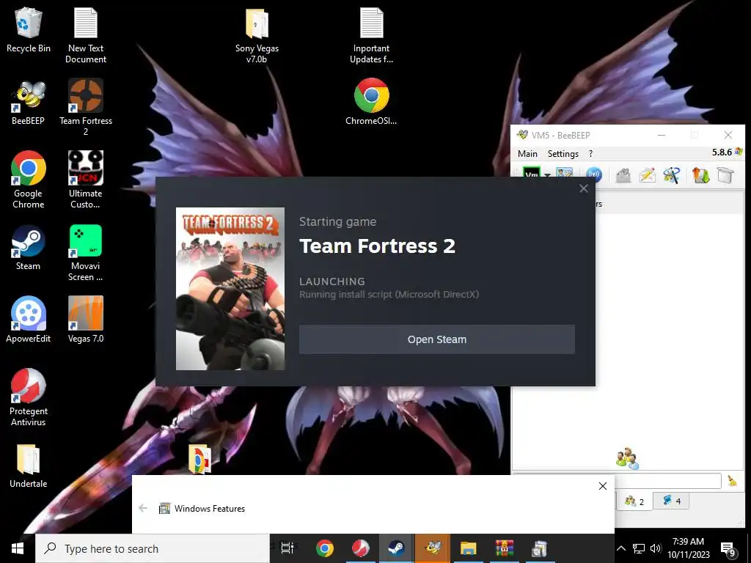Click the group tools wand icon in BeeBEEP
The image size is (751, 563).
(672, 175)
